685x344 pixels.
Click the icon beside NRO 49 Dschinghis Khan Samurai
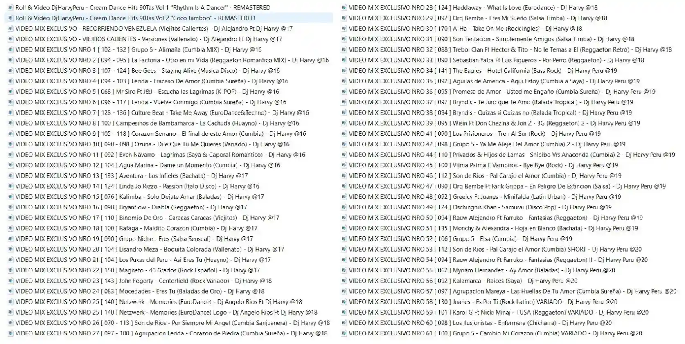click(x=344, y=207)
